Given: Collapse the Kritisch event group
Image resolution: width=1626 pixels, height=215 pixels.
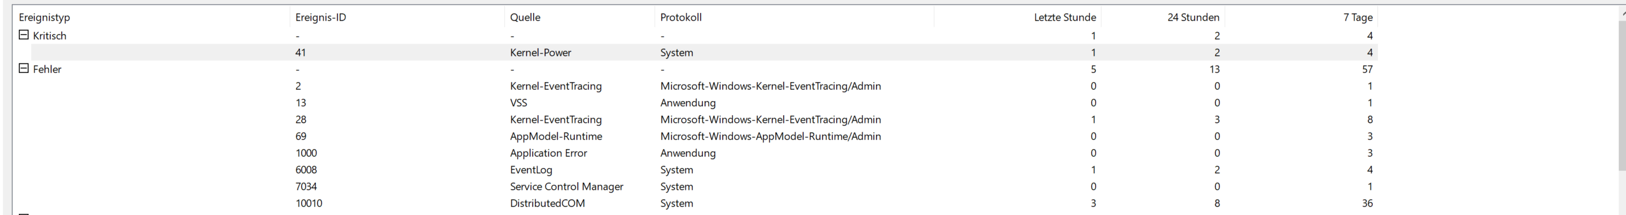Looking at the screenshot, I should (x=24, y=35).
